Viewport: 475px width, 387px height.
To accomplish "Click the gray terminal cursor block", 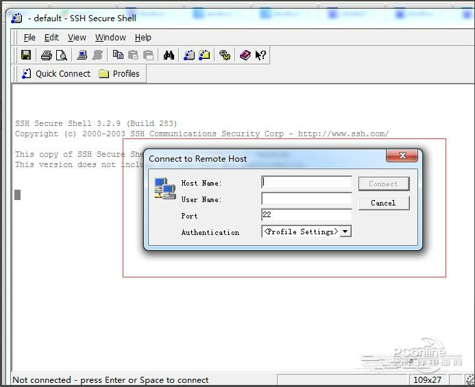I will (18, 195).
